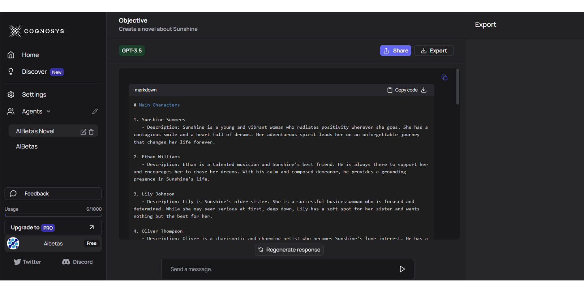Screen dimensions: 584x292
Task: Click Upgrade to PRO
Action: [53, 228]
